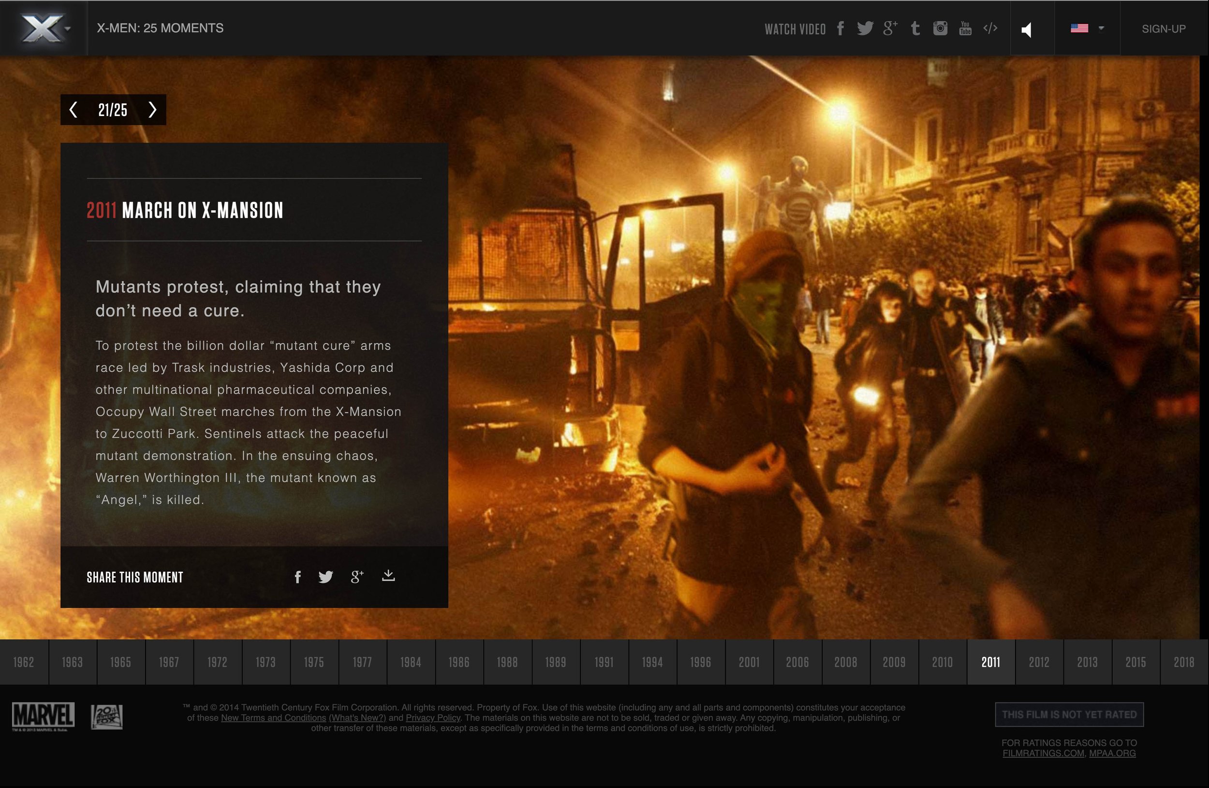Expand the US flag country selector
Image resolution: width=1209 pixels, height=788 pixels.
tap(1087, 29)
